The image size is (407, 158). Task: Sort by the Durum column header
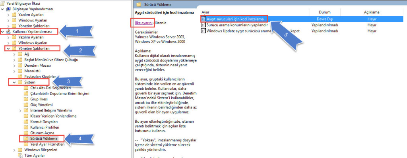(324, 12)
